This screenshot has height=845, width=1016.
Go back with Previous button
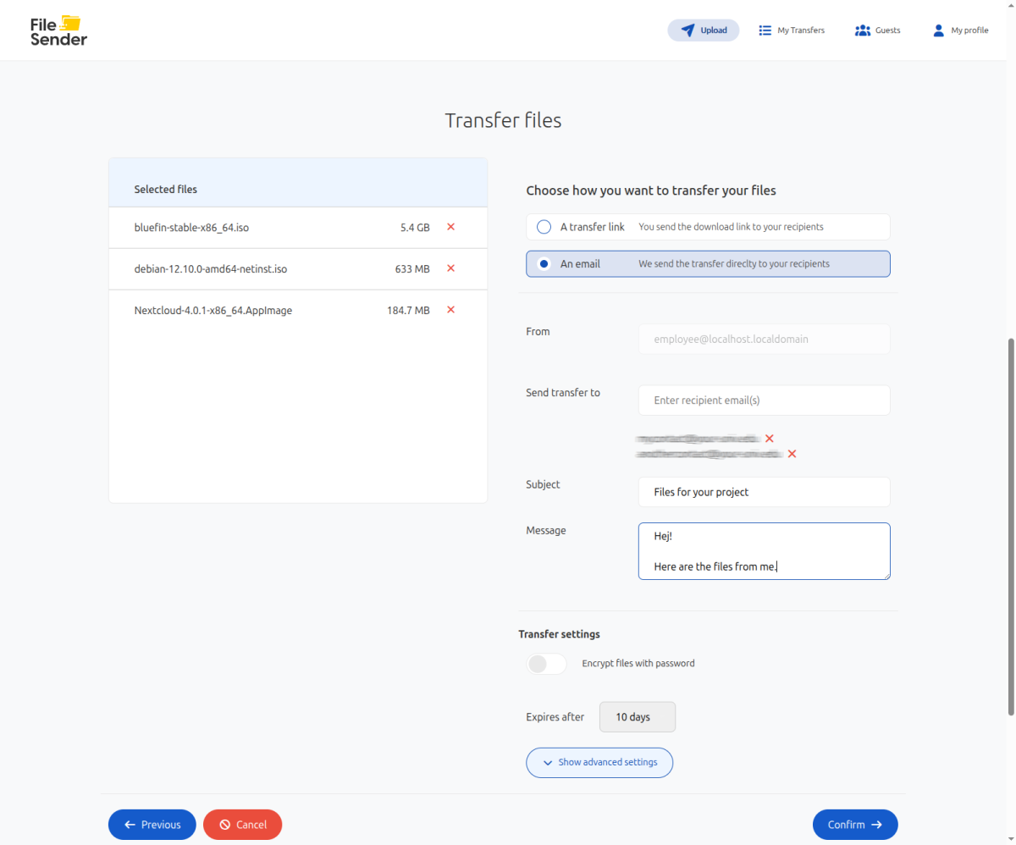(152, 825)
